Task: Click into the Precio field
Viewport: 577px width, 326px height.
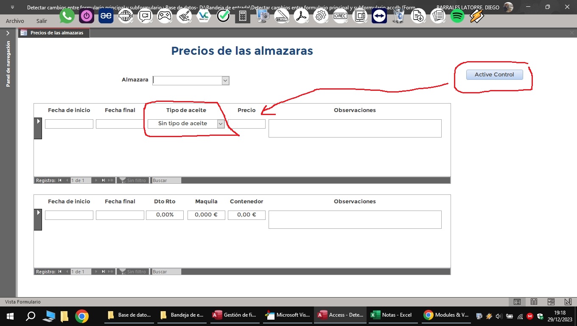Action: coord(246,124)
